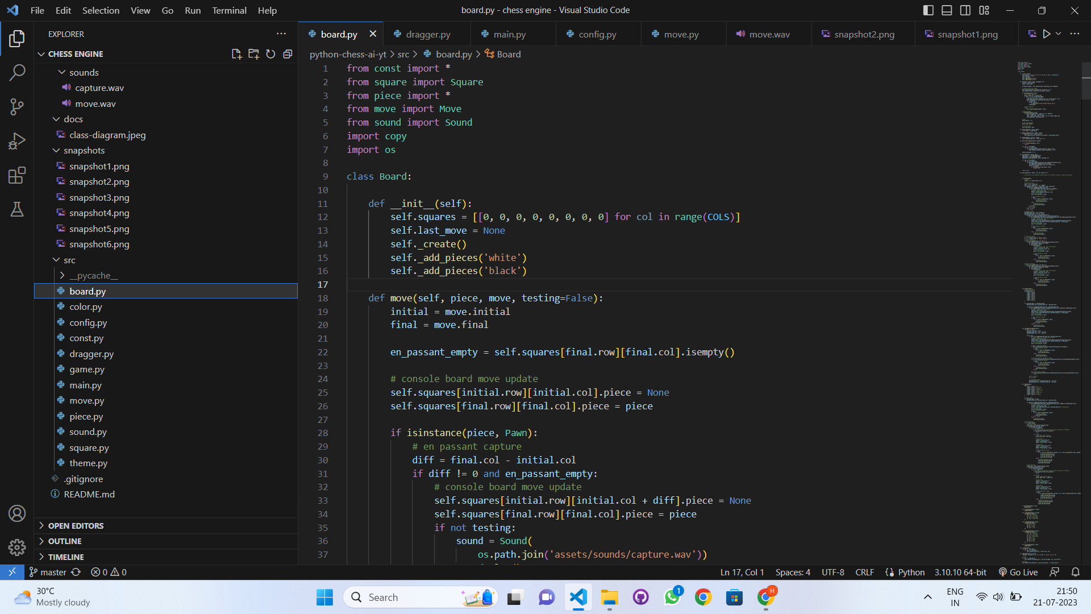The width and height of the screenshot is (1091, 614).
Task: Open the Terminal menu
Action: point(229,10)
